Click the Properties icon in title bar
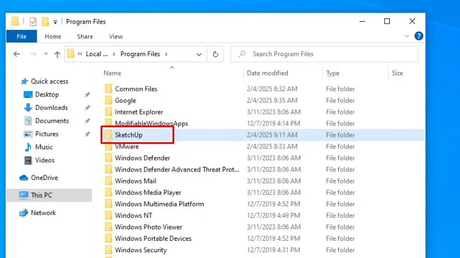The height and width of the screenshot is (258, 460). coord(32,22)
